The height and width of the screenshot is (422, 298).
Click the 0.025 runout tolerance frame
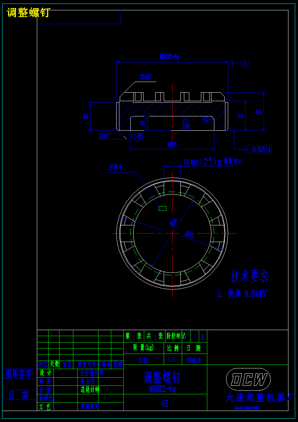(259, 149)
